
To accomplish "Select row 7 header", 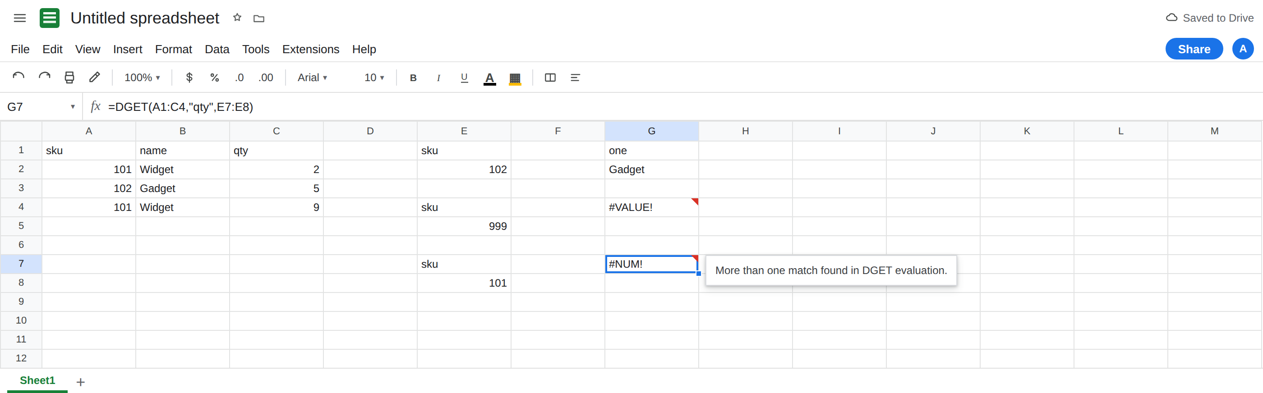I will tap(21, 264).
